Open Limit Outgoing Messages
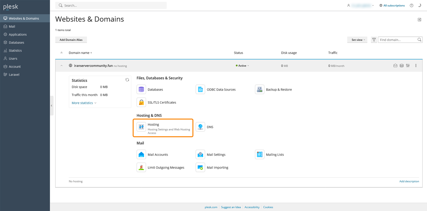427x211 pixels. (166, 167)
